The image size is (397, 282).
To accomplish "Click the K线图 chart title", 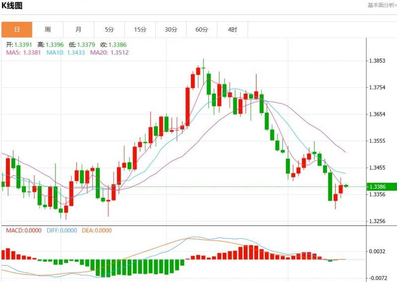I will coord(12,6).
